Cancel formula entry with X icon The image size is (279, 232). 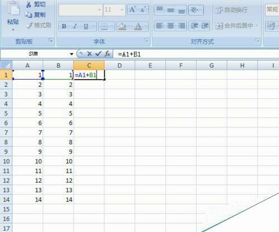click(89, 54)
